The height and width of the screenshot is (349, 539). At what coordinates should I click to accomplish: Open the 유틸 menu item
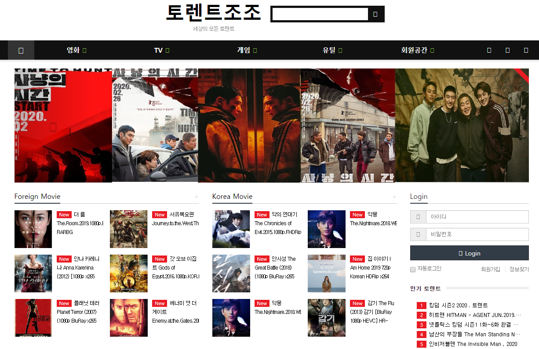[x=329, y=50]
